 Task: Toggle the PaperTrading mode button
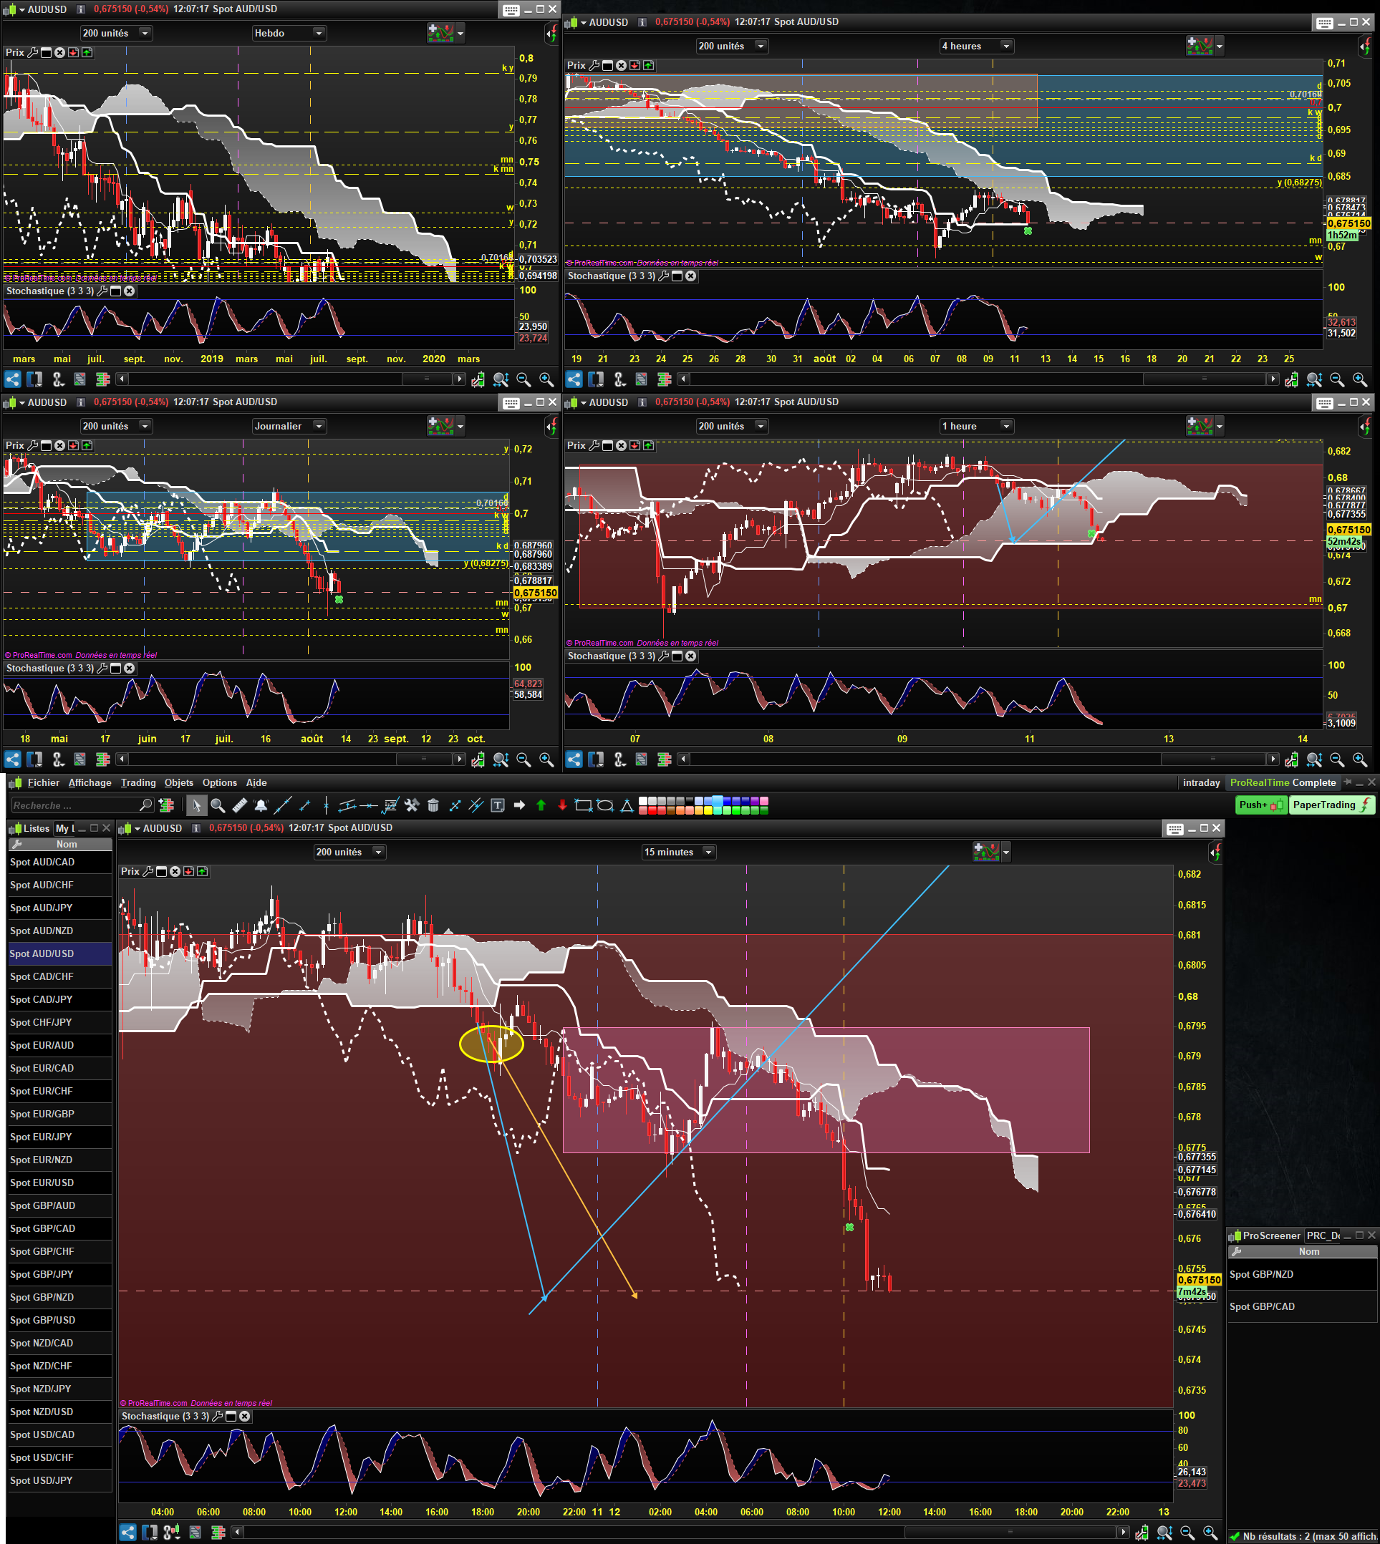[1331, 805]
